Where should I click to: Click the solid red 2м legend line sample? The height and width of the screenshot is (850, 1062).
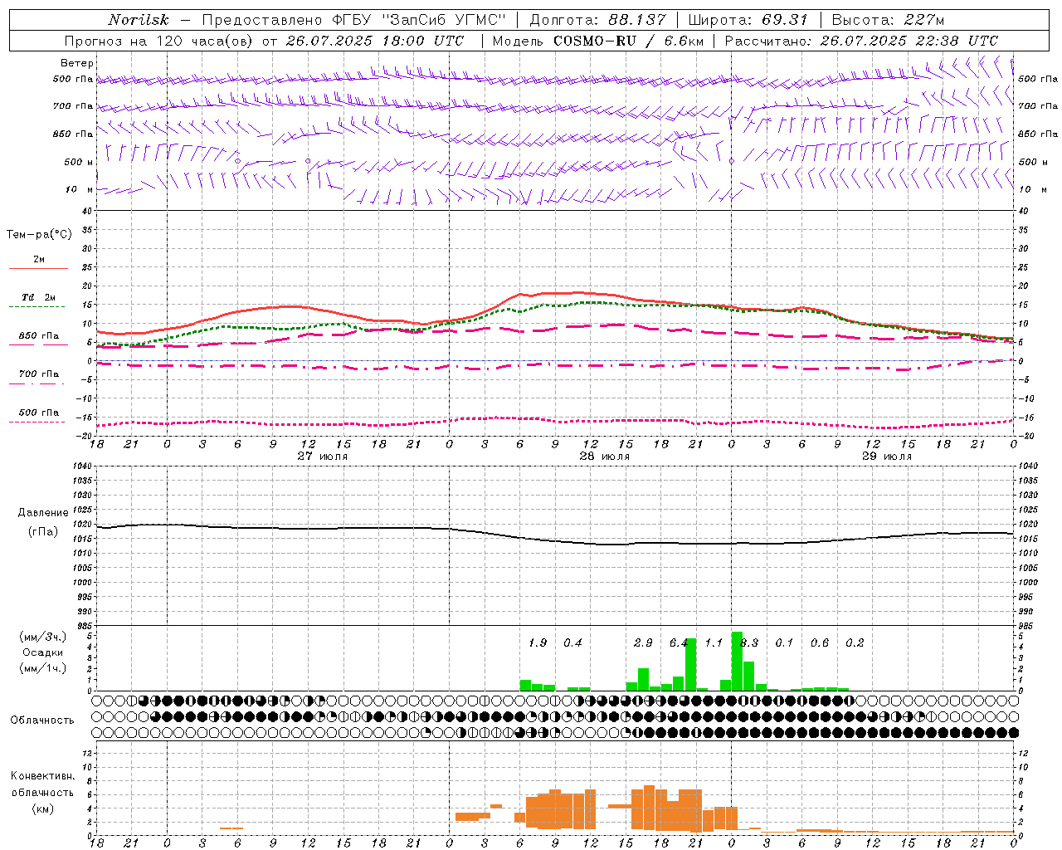coord(38,268)
